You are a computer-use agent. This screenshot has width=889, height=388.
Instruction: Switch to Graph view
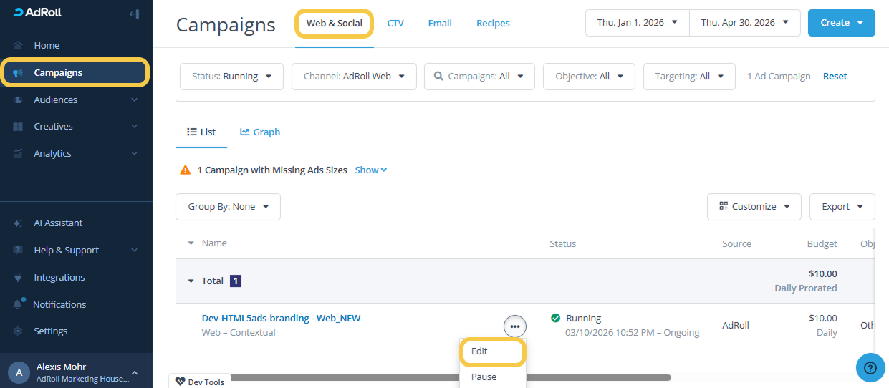pyautogui.click(x=260, y=132)
